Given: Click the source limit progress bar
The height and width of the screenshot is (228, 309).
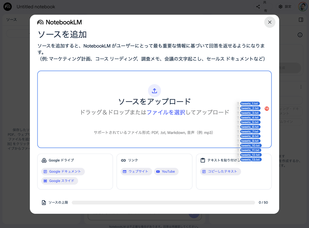Looking at the screenshot, I should point(163,203).
